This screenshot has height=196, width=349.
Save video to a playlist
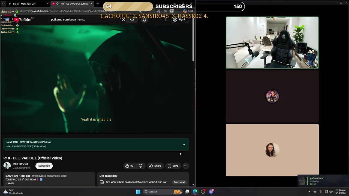pyautogui.click(x=173, y=166)
